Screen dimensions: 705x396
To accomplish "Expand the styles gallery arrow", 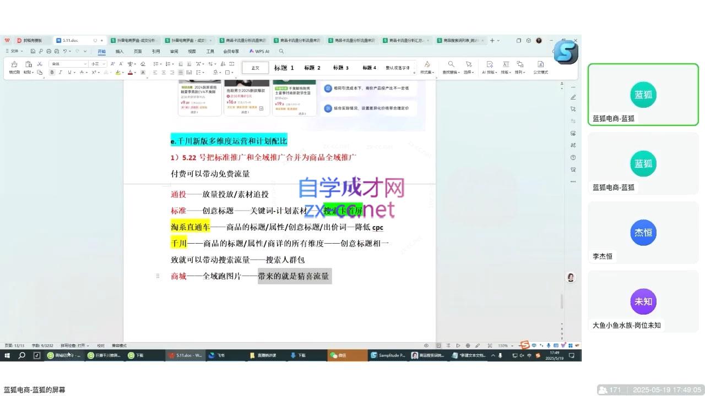I will [x=415, y=72].
